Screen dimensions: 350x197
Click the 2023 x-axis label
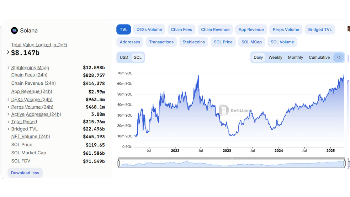tap(227, 150)
